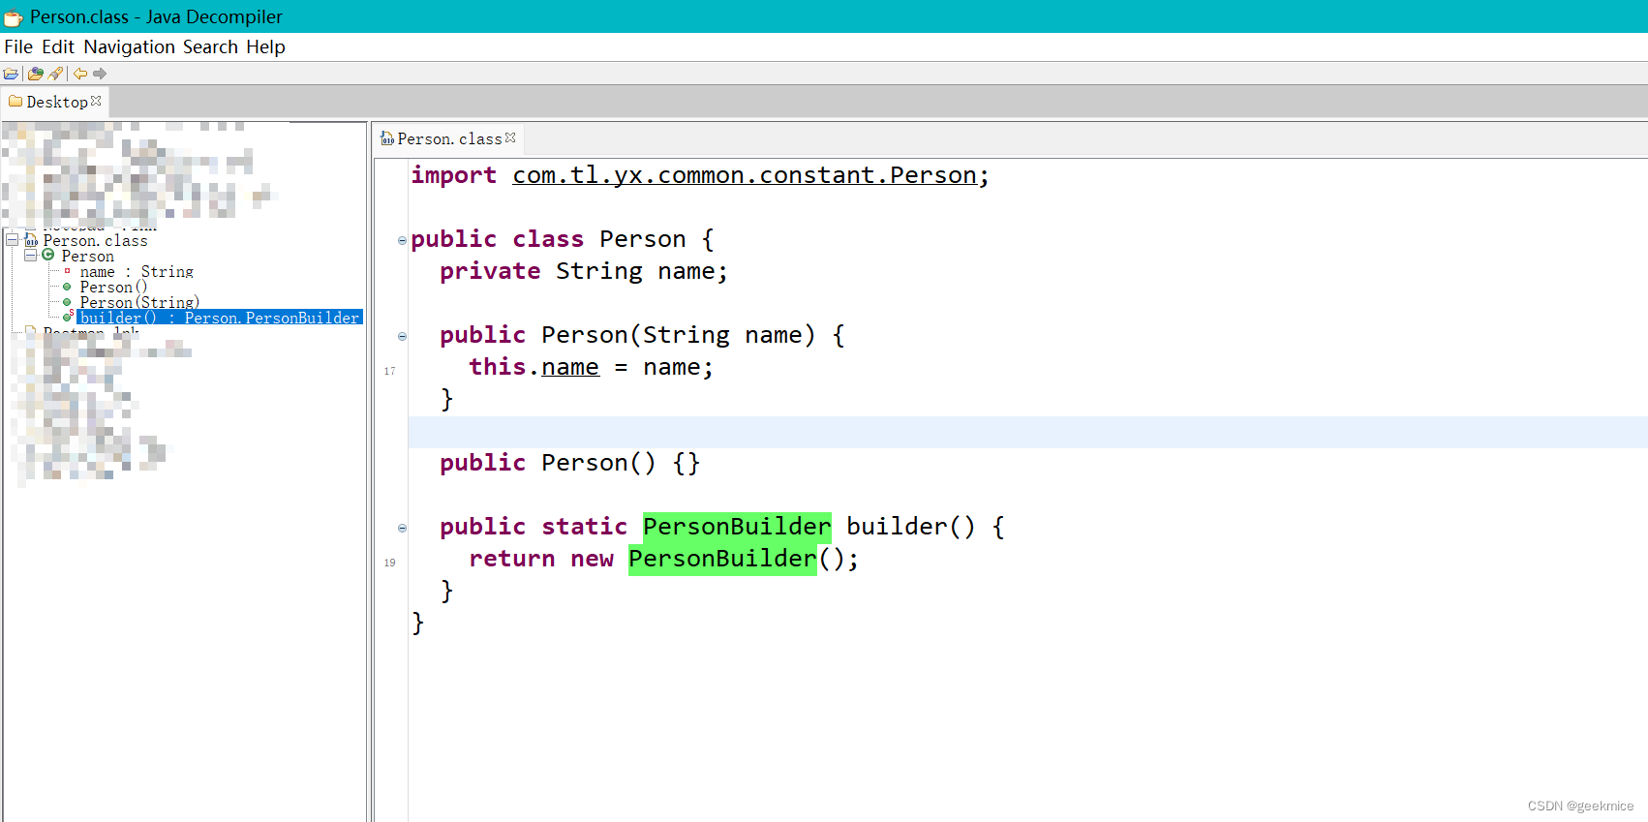Click the Open File toolbar icon
Image resolution: width=1648 pixels, height=822 pixels.
11,74
